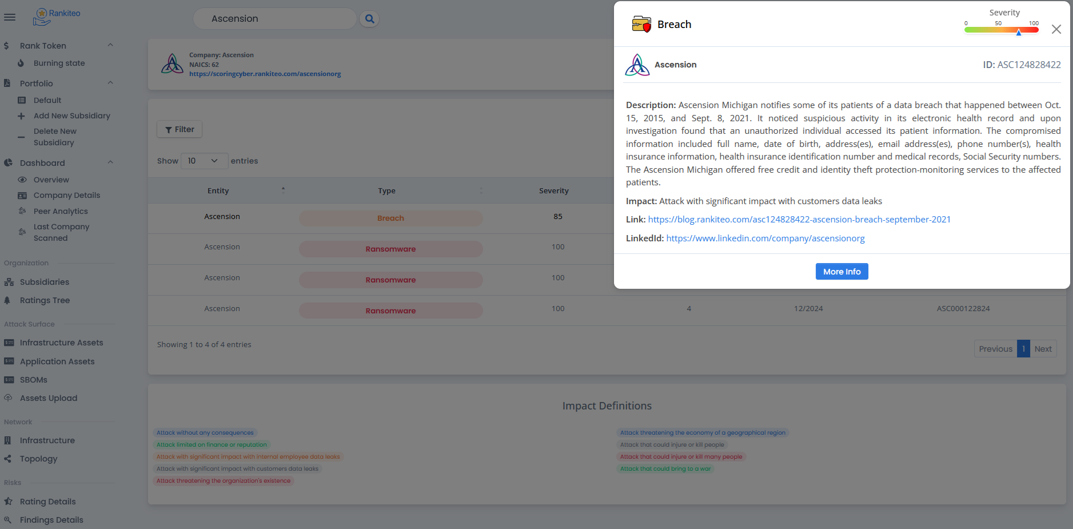Open Infrastructure Assets in sidebar
Screen dimensions: 1073x529
point(61,343)
